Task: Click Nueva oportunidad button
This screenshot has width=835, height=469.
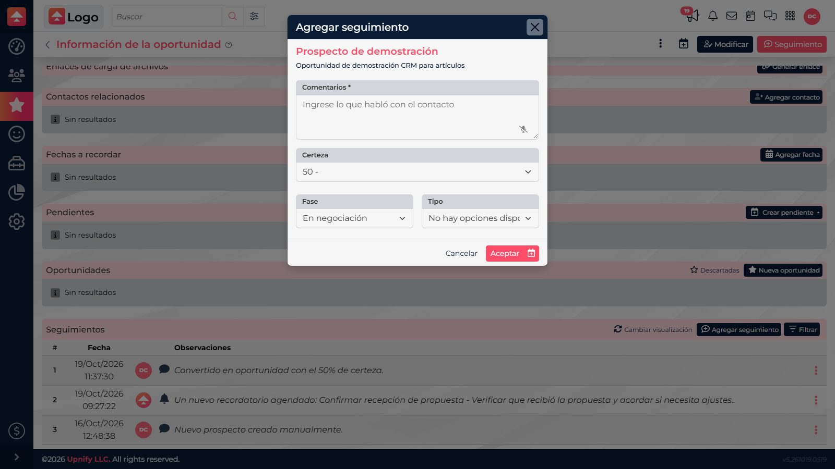Action: click(x=783, y=270)
